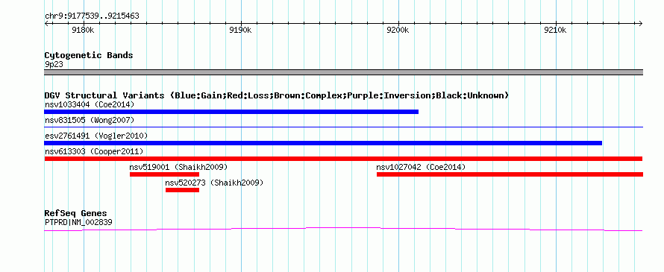Click the 9200k ruler label
Viewport: 664px width, 272px height.
click(398, 31)
